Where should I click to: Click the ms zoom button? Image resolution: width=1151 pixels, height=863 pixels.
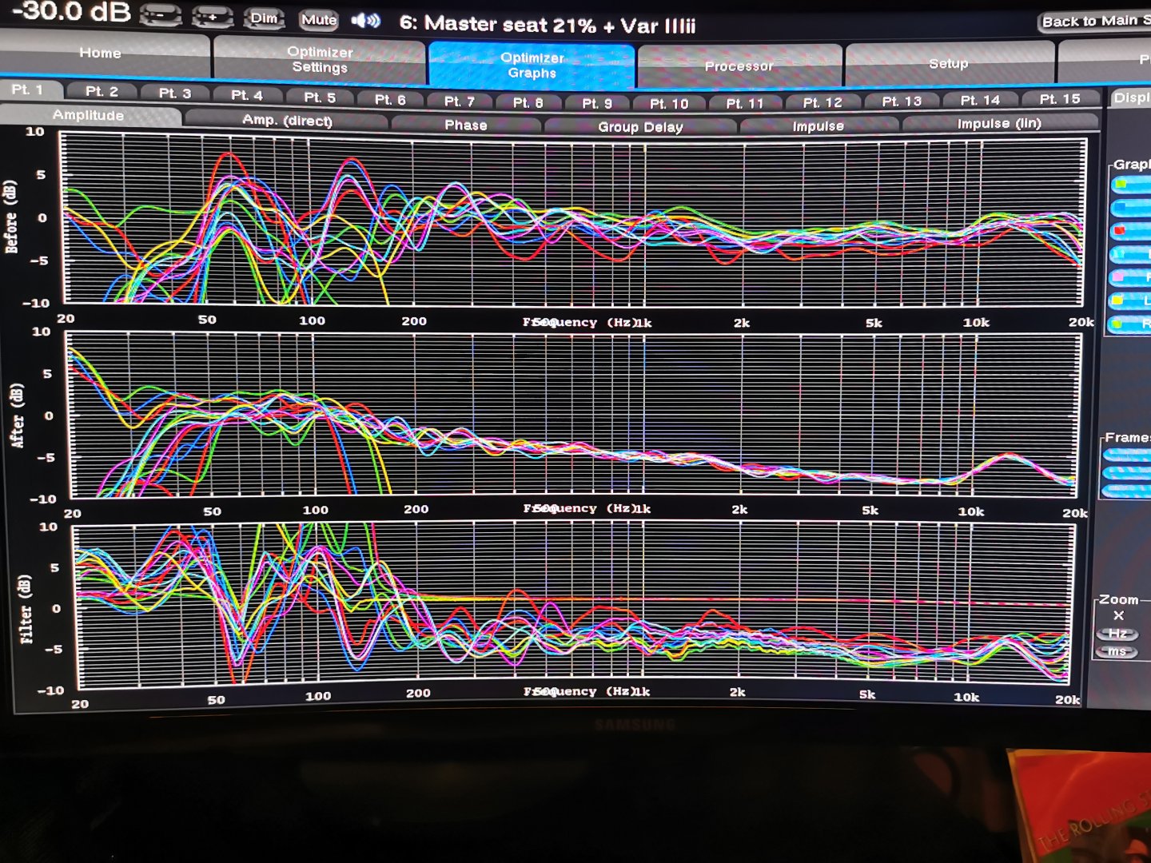1117,652
